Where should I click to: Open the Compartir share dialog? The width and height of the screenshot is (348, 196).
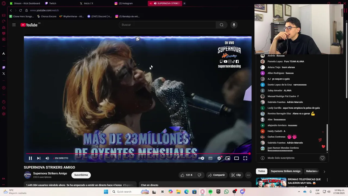click(x=216, y=175)
